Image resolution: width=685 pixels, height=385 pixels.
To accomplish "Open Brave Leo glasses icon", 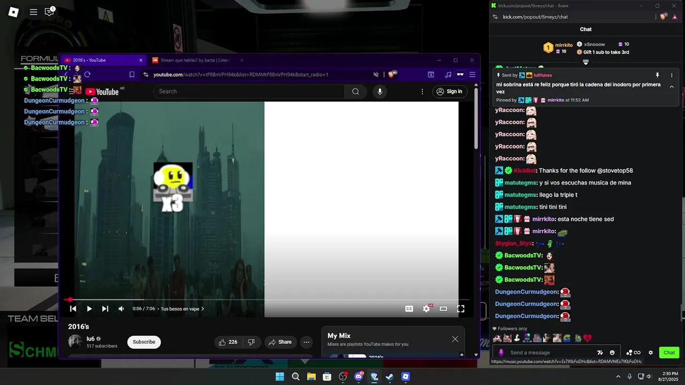I will [459, 74].
